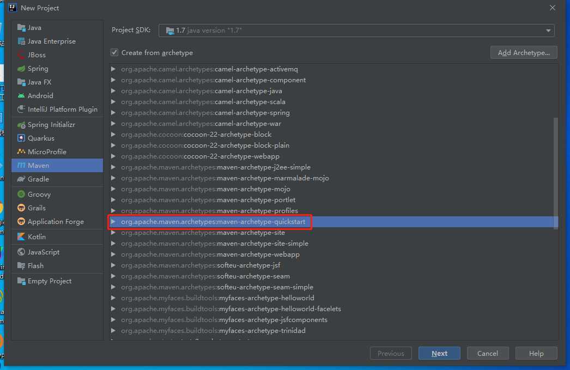Select camel-archetype-war archetype
The height and width of the screenshot is (370, 570).
333,124
